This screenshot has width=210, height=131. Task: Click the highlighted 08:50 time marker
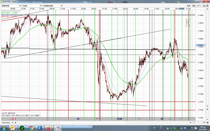[x=182, y=9]
